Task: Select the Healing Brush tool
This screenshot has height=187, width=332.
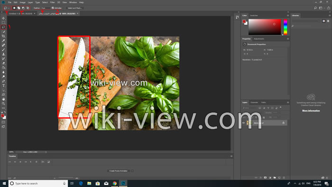Action: tap(3, 45)
